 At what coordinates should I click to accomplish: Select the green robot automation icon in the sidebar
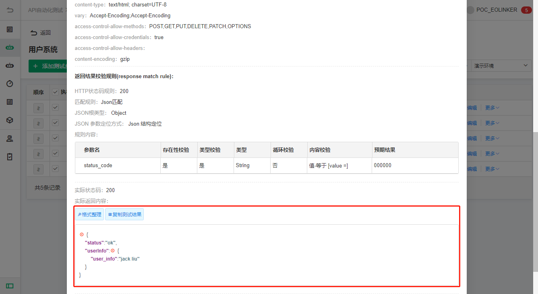click(10, 47)
